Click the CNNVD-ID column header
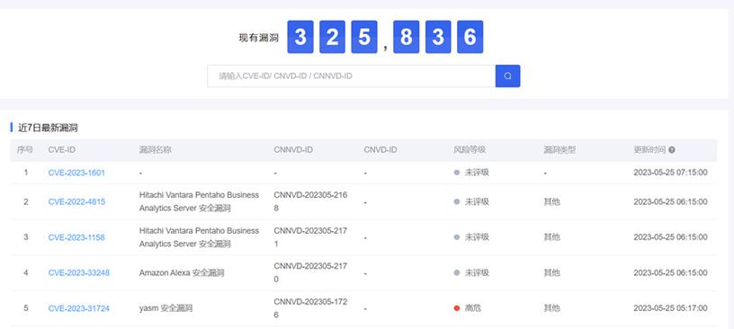This screenshot has width=734, height=329. click(293, 150)
